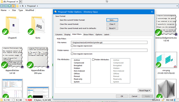Click the folder count icon in status bar

tap(2, 100)
